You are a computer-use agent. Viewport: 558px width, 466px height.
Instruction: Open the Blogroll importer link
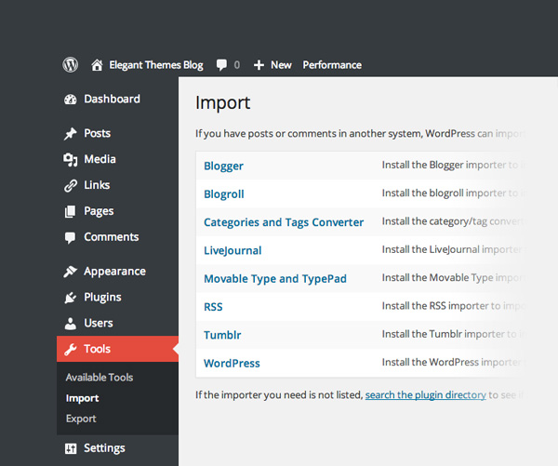pyautogui.click(x=224, y=194)
